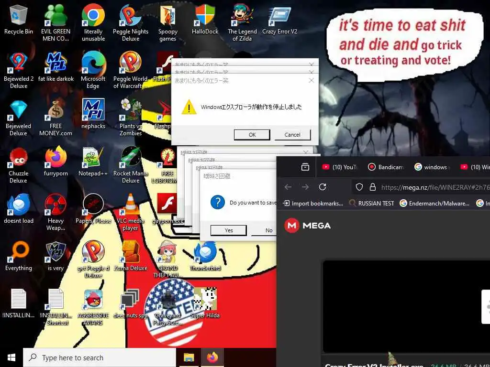Open Papers, Please shortcut
This screenshot has height=367, width=490.
(x=93, y=209)
